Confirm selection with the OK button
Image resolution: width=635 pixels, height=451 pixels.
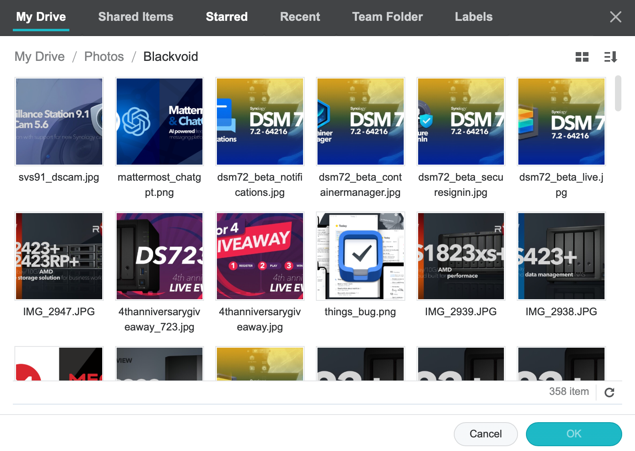point(574,434)
